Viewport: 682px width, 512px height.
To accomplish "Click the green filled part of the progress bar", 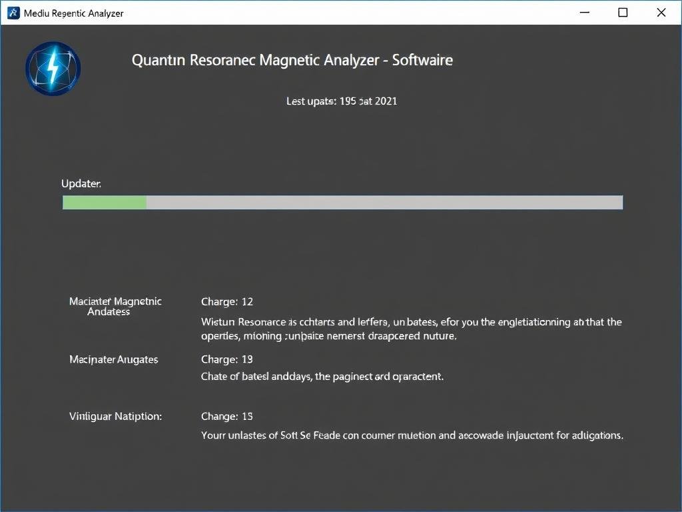I will pyautogui.click(x=105, y=203).
